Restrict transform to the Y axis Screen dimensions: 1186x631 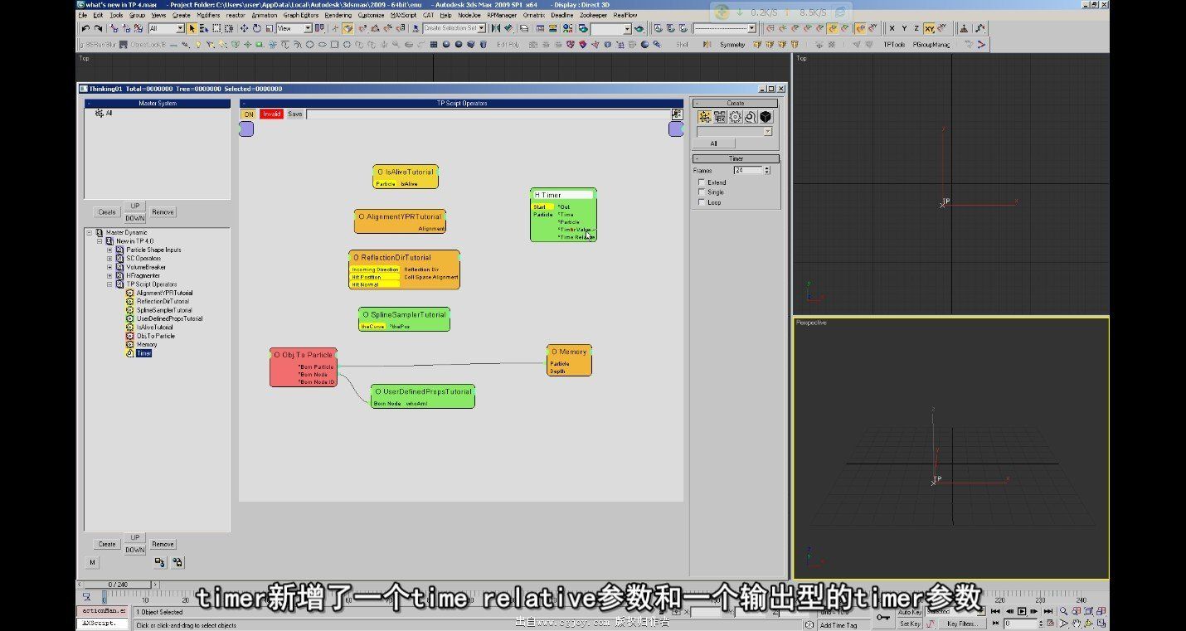tap(904, 28)
